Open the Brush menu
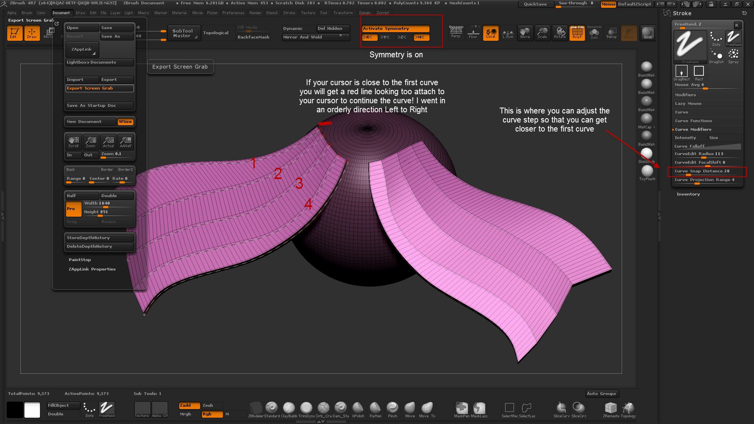Screen dimensions: 754x424 (27, 13)
